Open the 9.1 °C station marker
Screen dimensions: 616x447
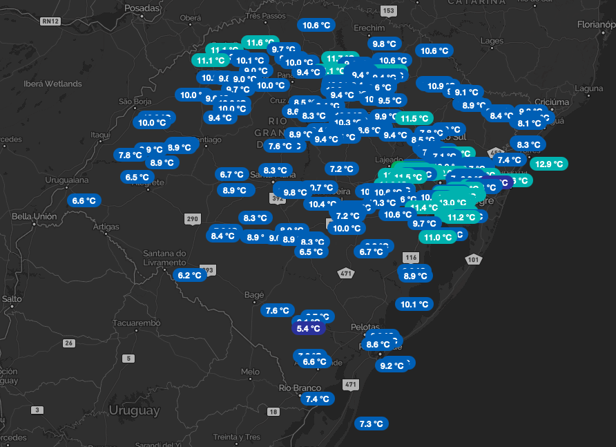(466, 93)
